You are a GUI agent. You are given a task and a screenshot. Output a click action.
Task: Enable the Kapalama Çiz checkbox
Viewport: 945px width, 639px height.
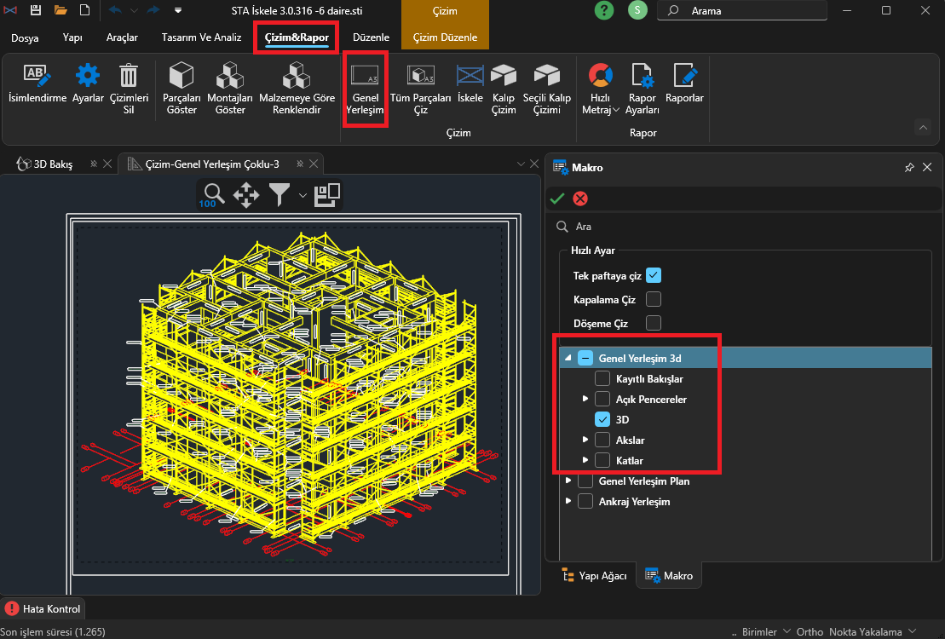[654, 299]
